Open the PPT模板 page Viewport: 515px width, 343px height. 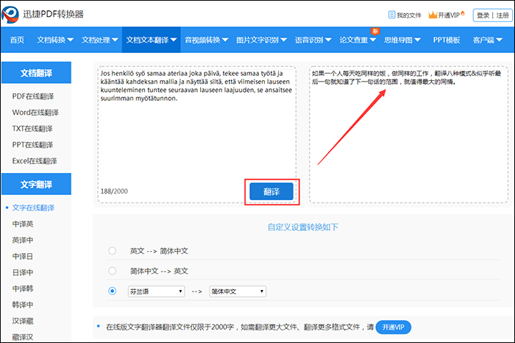pos(446,40)
